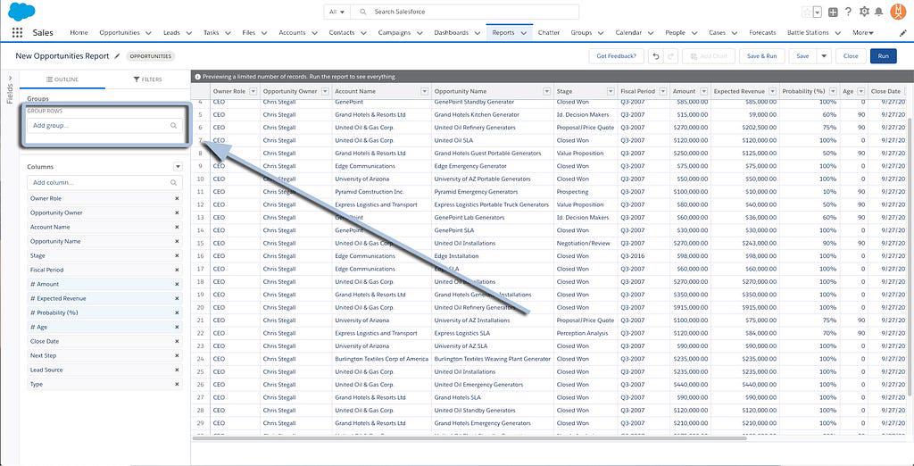Remove the Stage column with X
This screenshot has height=466, width=914.
(x=177, y=255)
